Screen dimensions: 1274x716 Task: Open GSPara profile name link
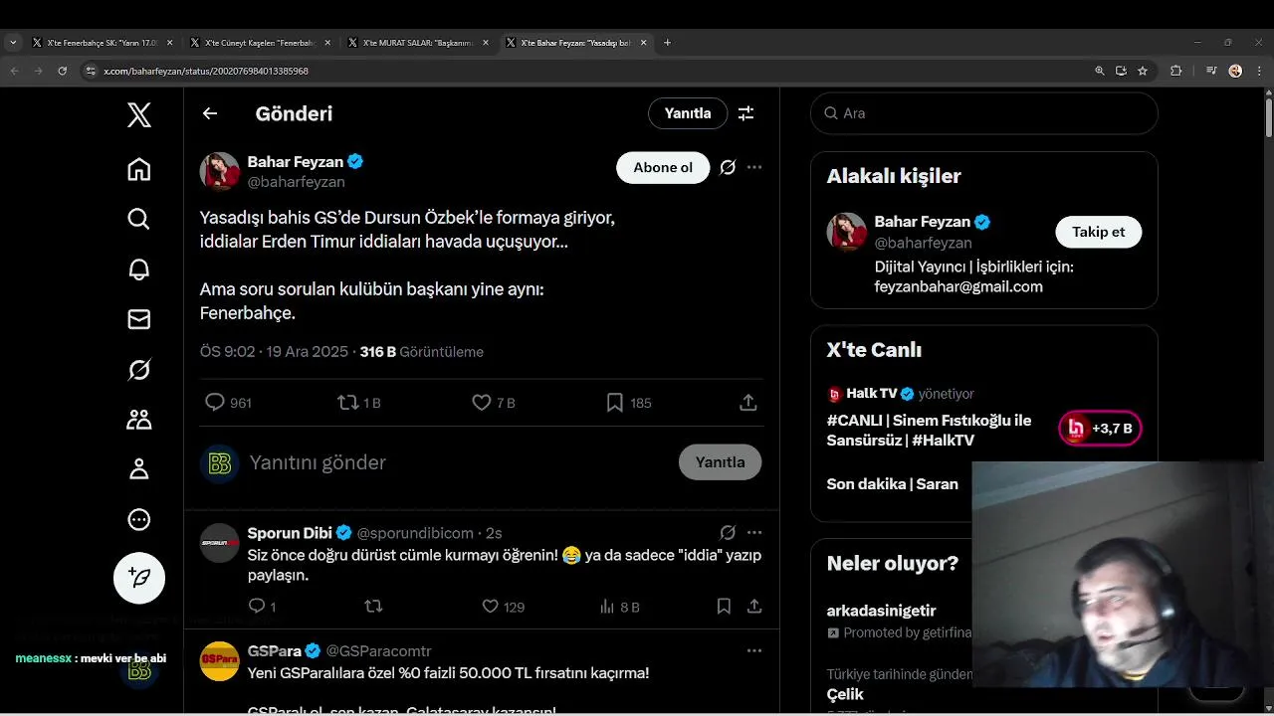click(x=275, y=650)
